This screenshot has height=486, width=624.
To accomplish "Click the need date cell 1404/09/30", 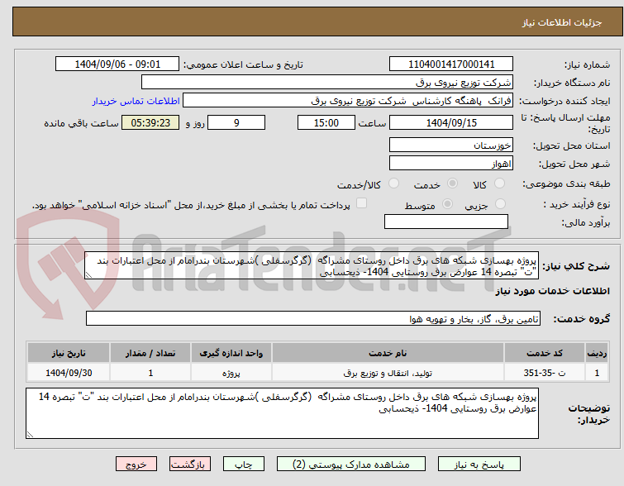I will pyautogui.click(x=69, y=373).
